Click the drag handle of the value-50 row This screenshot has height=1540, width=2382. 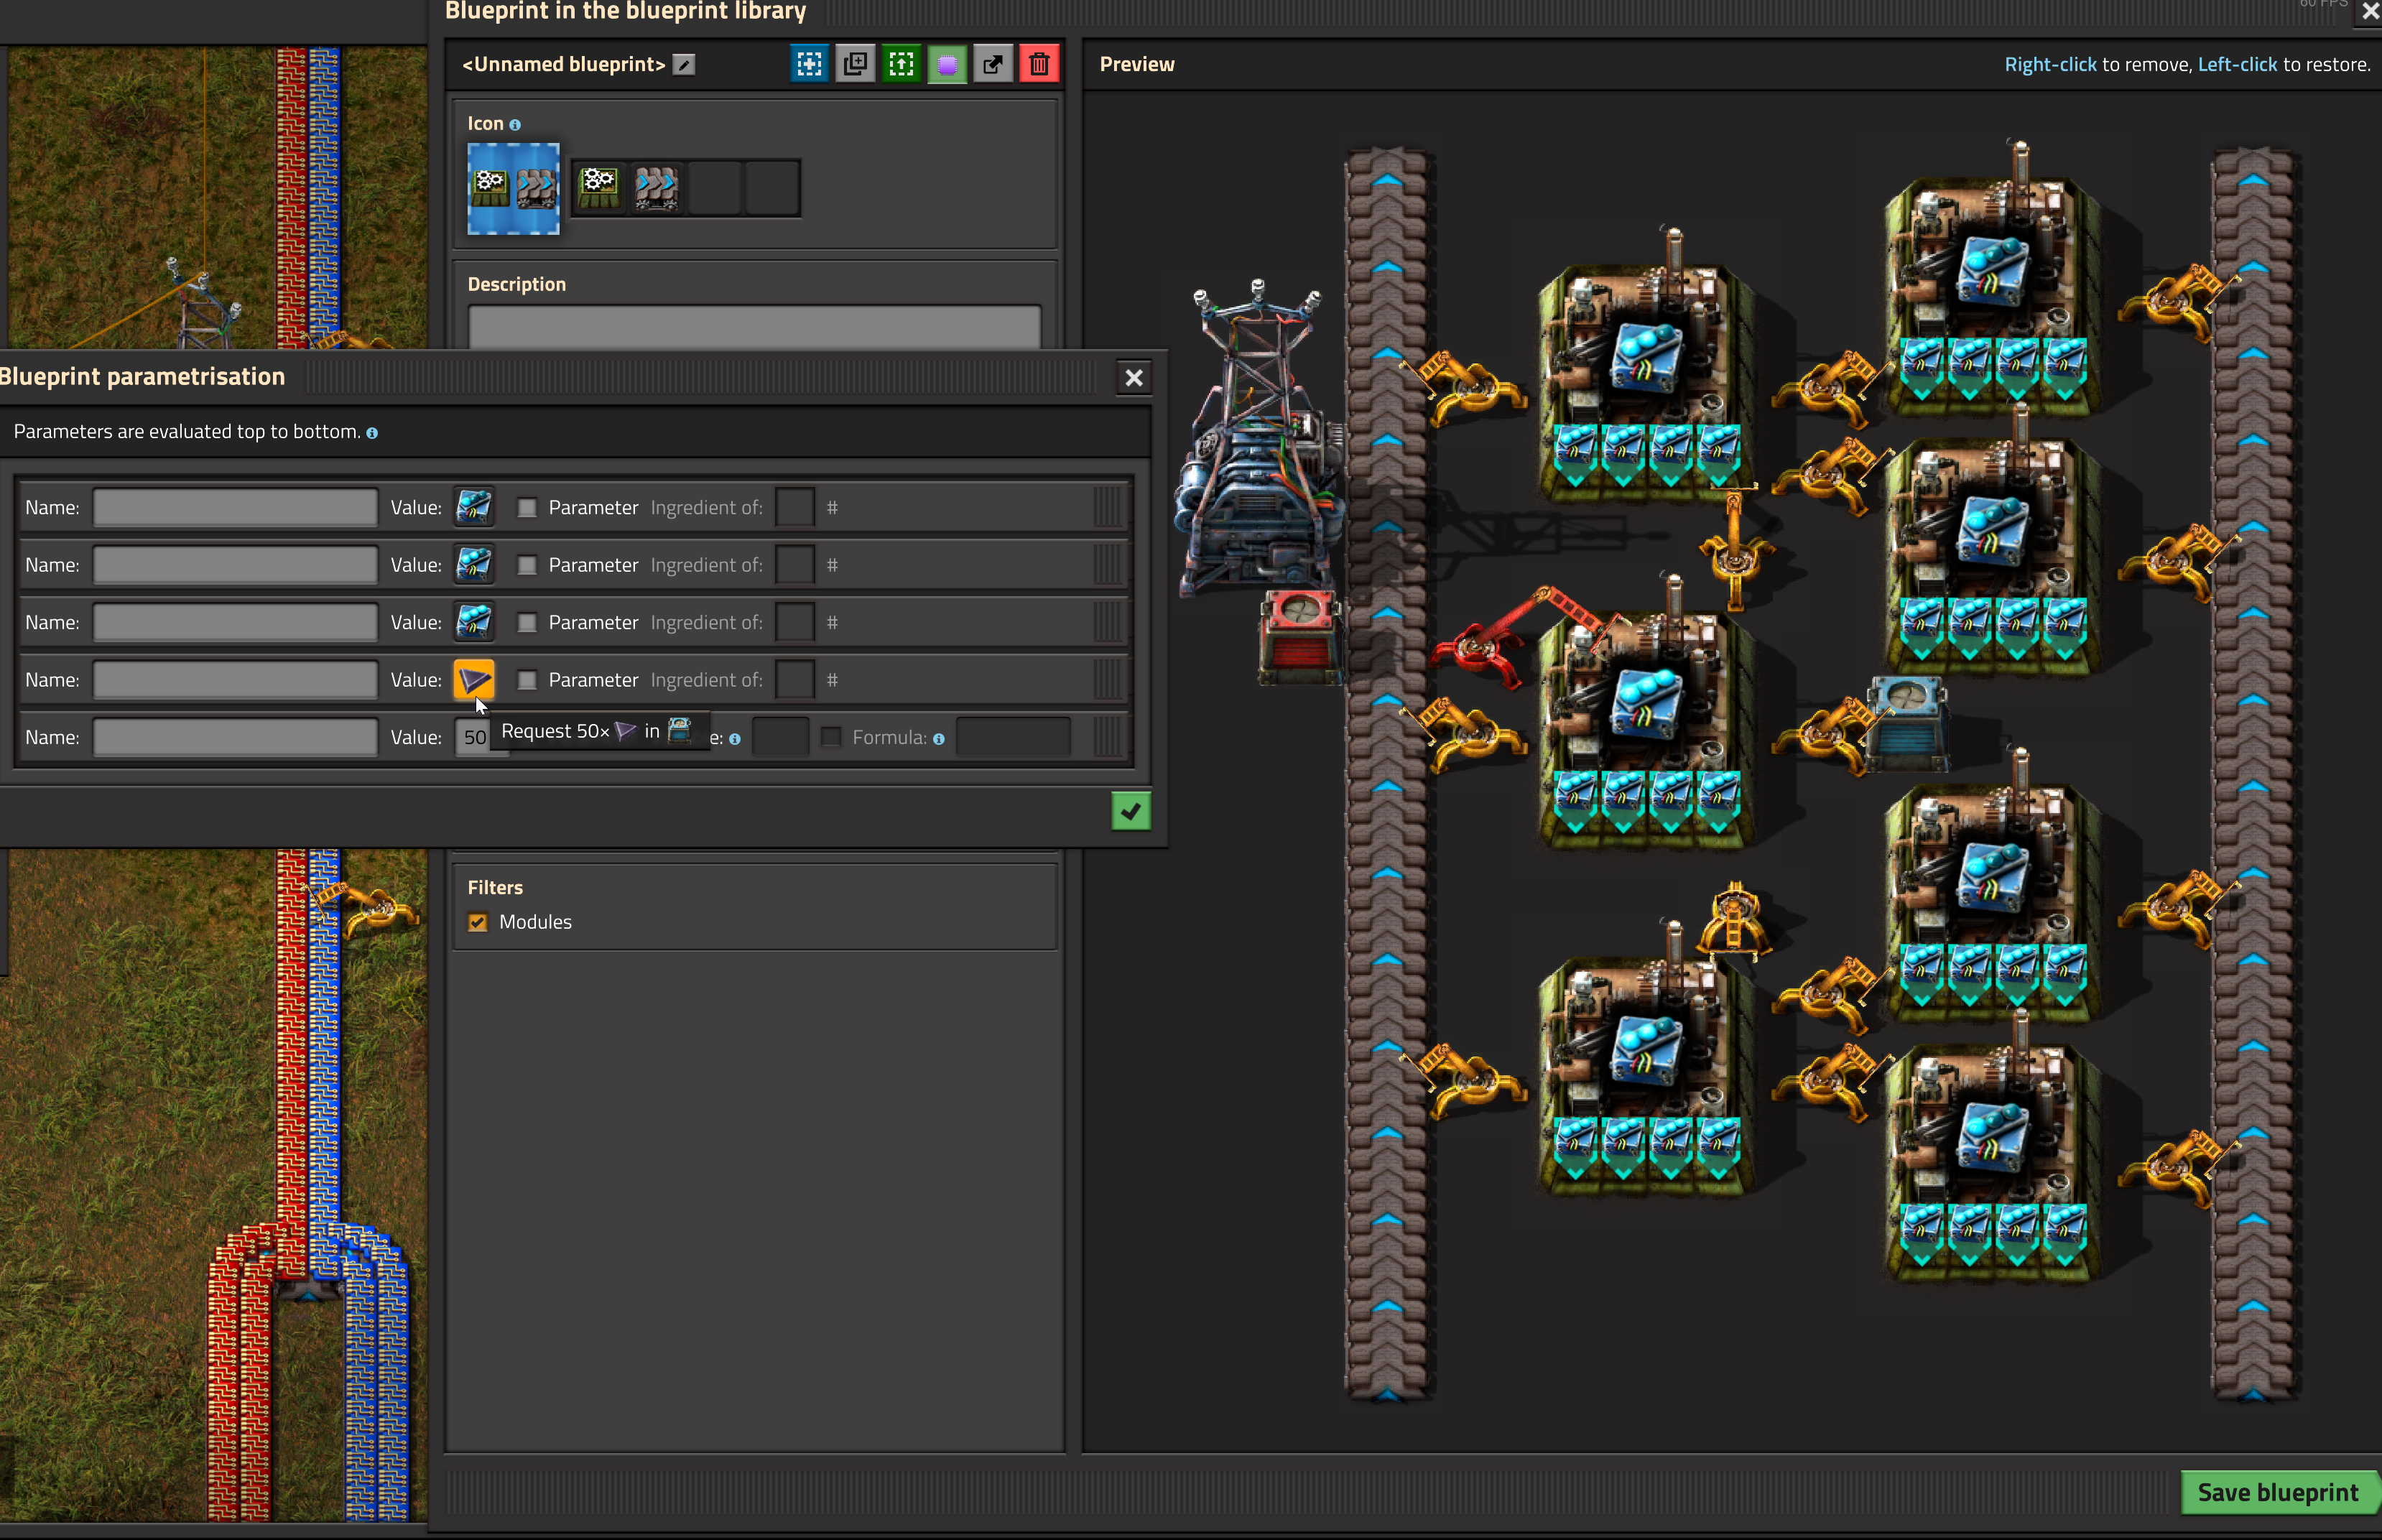[1107, 737]
